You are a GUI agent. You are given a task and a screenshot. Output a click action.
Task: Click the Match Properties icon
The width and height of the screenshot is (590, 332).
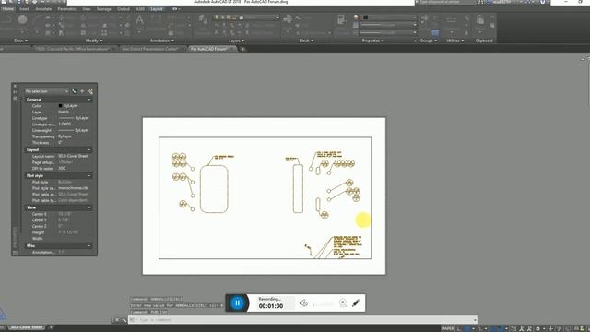342,19
